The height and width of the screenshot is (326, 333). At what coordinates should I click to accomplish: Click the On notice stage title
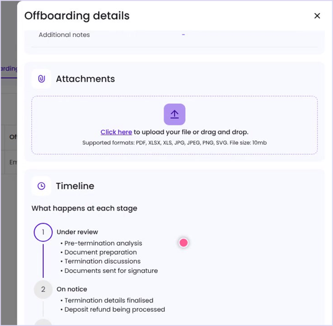[x=72, y=289]
